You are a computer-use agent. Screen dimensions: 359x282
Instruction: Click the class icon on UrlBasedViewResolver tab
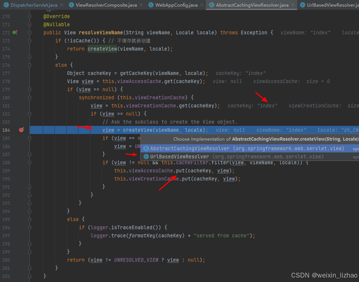302,5
